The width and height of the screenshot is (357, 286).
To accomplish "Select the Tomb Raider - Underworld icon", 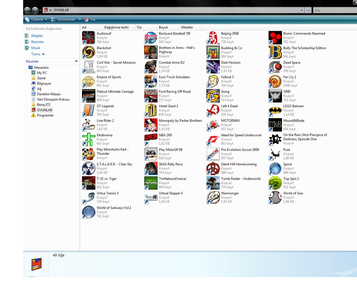I will pyautogui.click(x=213, y=183).
